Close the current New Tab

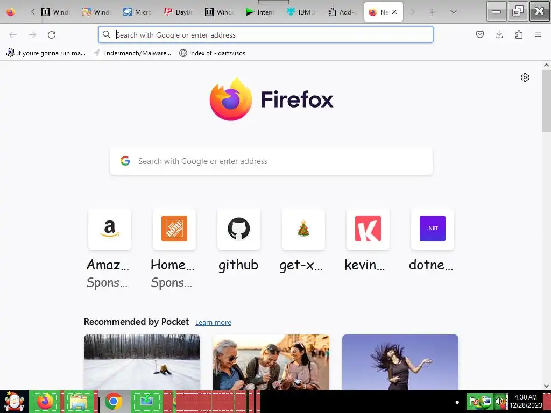pos(394,12)
